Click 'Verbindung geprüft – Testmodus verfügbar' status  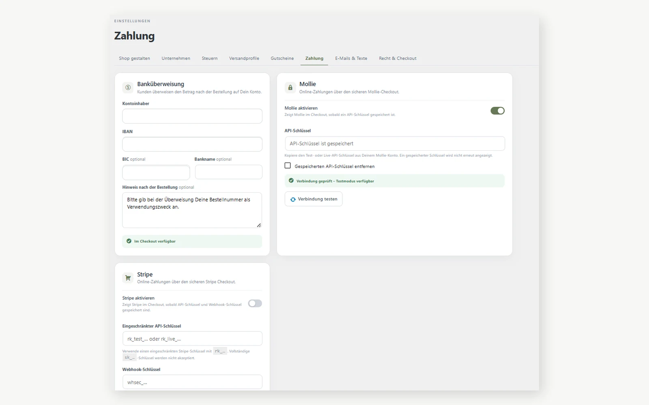pyautogui.click(x=335, y=181)
